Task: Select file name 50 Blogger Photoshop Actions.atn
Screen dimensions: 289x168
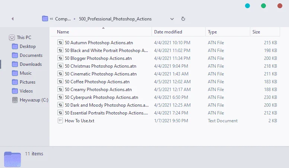Action: coord(98,58)
